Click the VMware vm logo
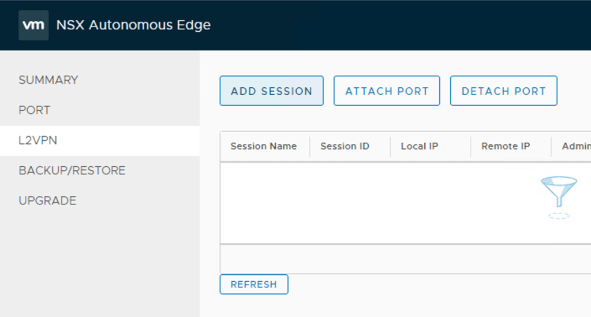The image size is (591, 317). (x=33, y=25)
